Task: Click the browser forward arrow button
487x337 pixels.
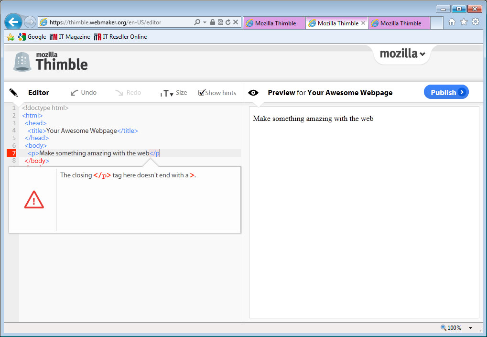Action: pyautogui.click(x=30, y=22)
